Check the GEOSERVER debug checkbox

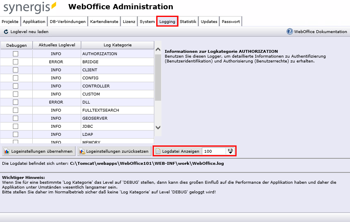(15, 118)
